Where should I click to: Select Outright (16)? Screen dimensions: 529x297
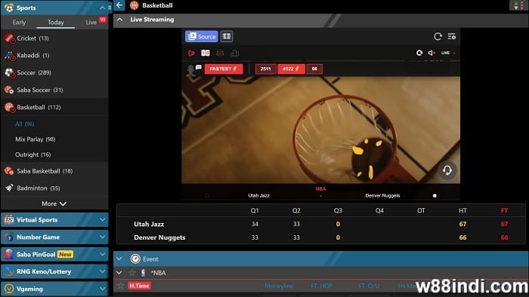click(32, 155)
